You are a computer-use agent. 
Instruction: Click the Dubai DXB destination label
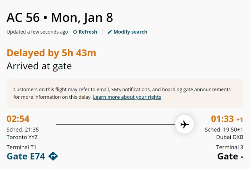[230, 137]
